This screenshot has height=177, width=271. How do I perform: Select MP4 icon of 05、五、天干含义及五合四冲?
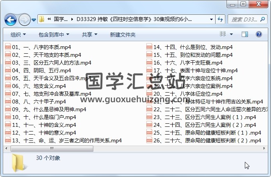[8, 78]
